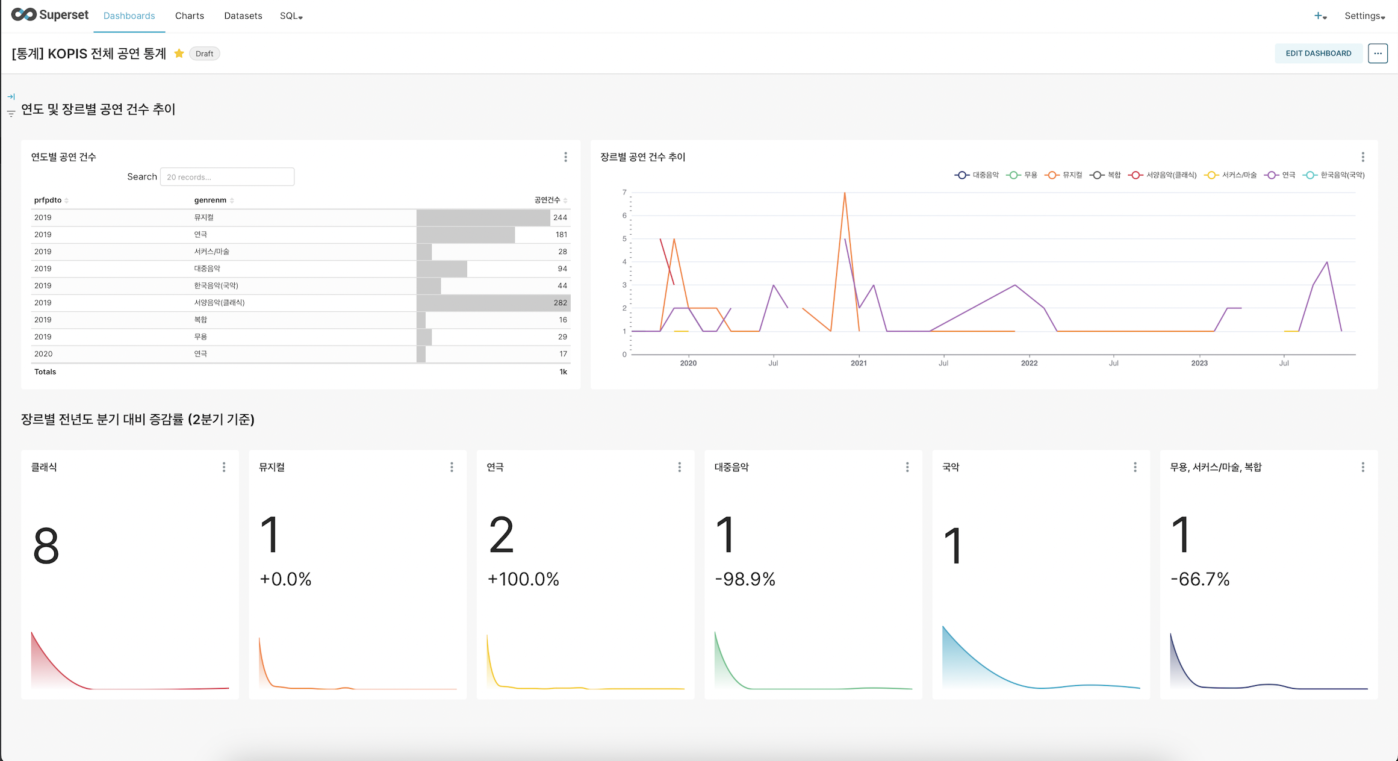1398x761 pixels.
Task: Sort table by the prfpdto column
Action: pos(51,200)
